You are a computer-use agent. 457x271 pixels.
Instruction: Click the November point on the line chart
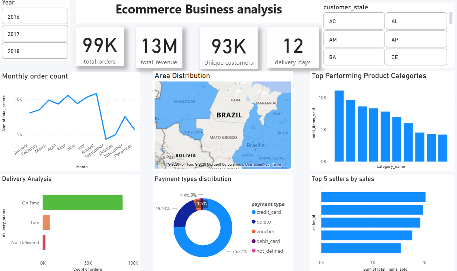(125, 117)
